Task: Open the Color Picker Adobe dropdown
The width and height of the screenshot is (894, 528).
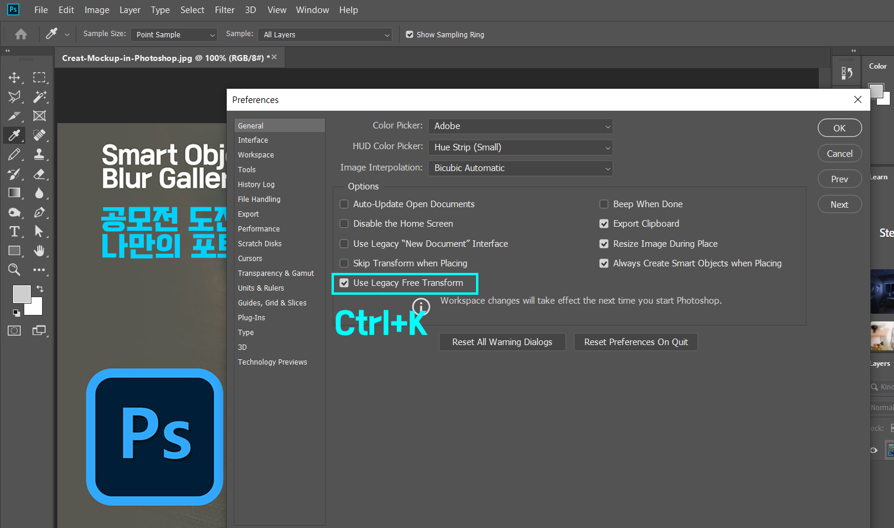Action: coord(520,126)
